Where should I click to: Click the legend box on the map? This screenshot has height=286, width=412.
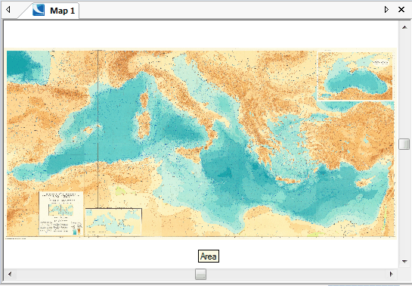(61, 213)
